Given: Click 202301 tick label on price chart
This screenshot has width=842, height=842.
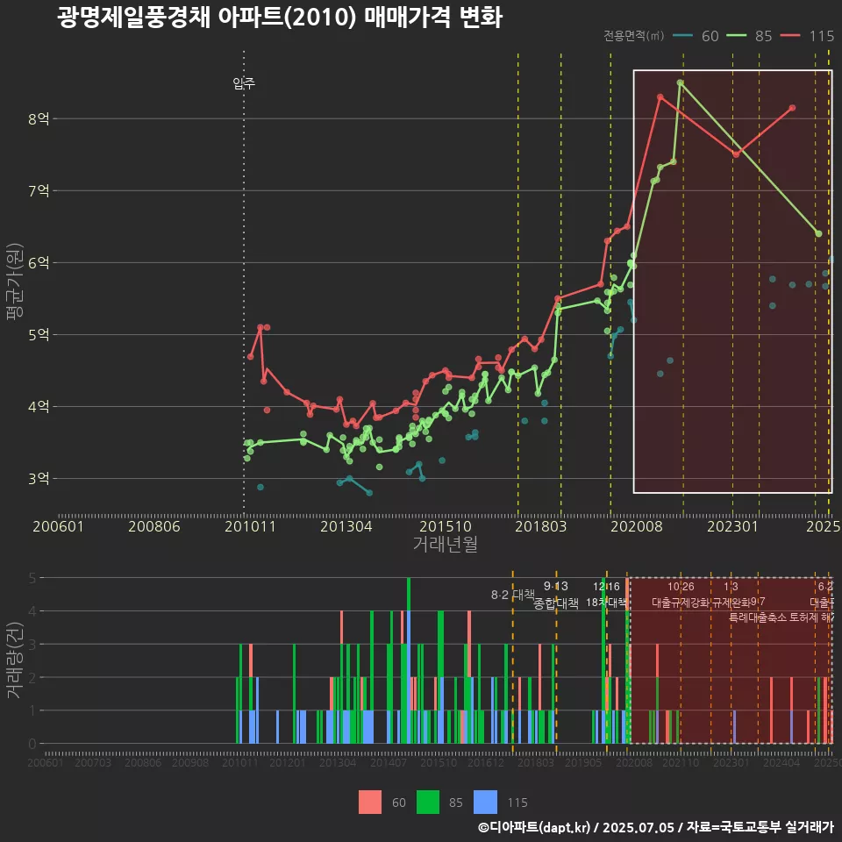Looking at the screenshot, I should (x=732, y=526).
